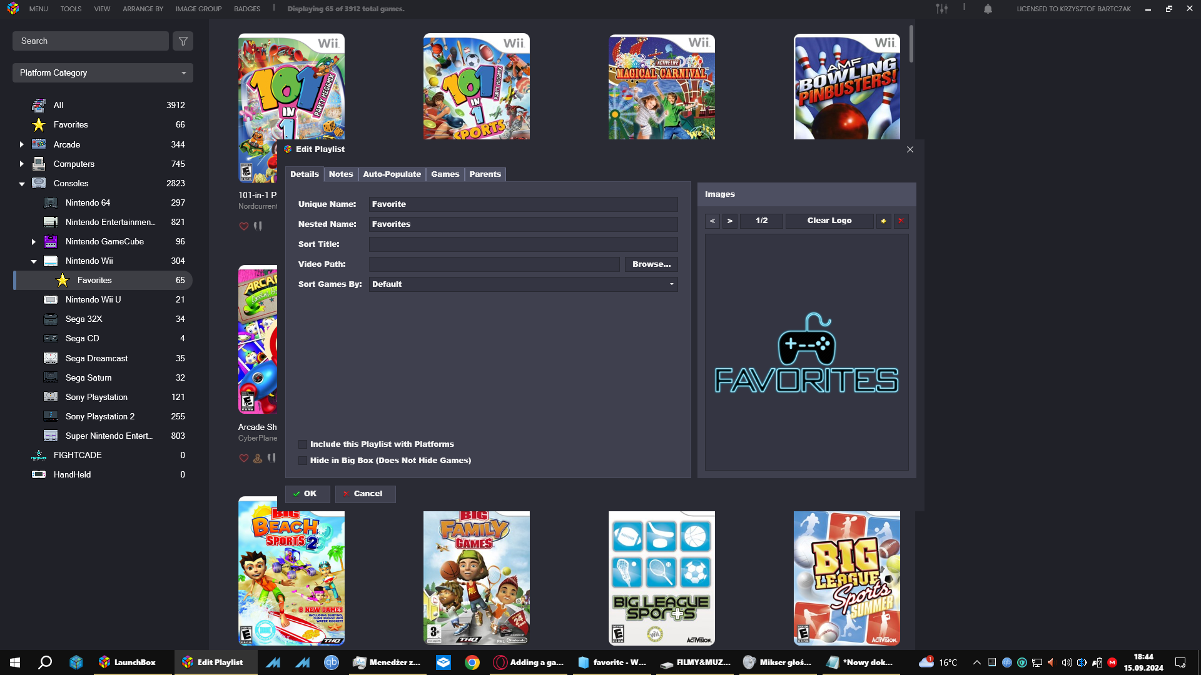Click the Sort Title field

click(x=523, y=244)
